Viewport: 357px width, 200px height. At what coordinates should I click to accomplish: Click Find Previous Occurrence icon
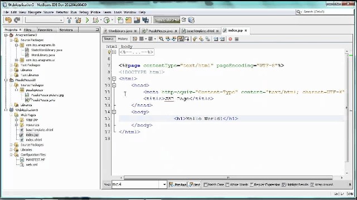pyautogui.click(x=168, y=39)
